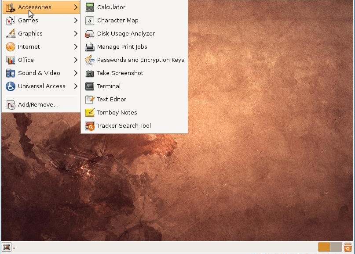The height and width of the screenshot is (254, 355).
Task: Choose Add/Remove... from the menu
Action: (x=41, y=105)
